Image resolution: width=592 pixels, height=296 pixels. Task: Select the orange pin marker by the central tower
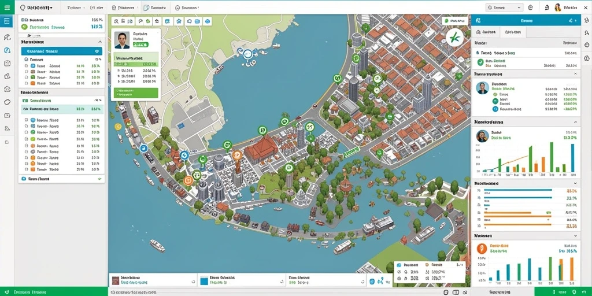coord(236,155)
